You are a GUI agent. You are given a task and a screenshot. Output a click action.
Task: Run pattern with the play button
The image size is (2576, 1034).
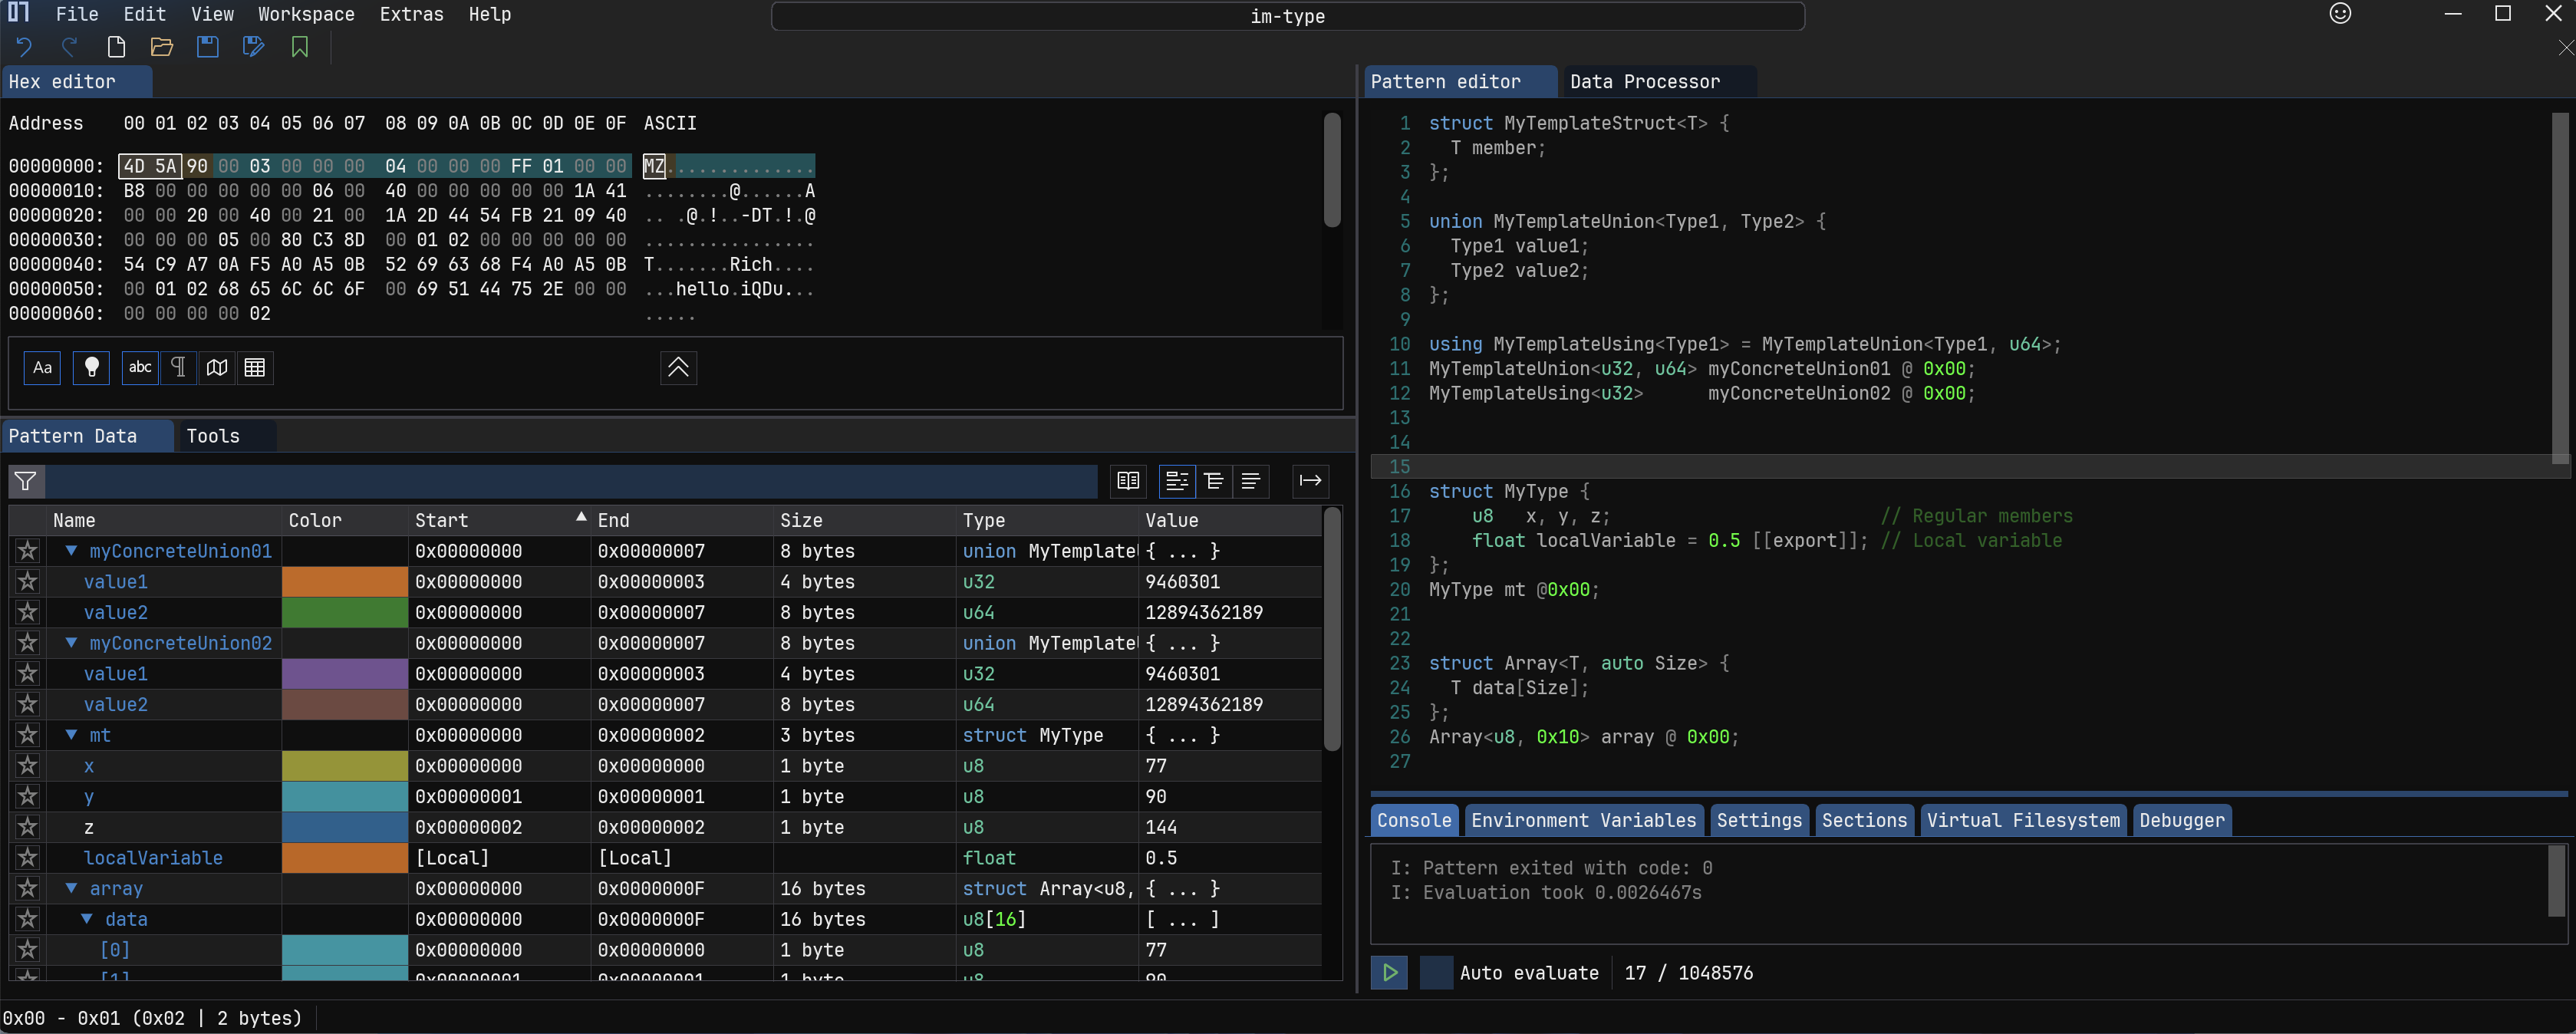coord(1389,972)
